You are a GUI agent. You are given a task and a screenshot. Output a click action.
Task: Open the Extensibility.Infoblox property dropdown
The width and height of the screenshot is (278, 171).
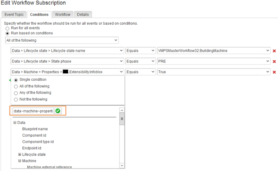click(x=67, y=72)
